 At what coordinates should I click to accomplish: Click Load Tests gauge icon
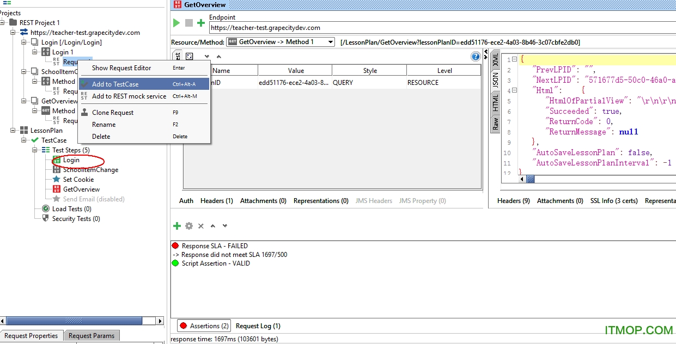coord(46,208)
